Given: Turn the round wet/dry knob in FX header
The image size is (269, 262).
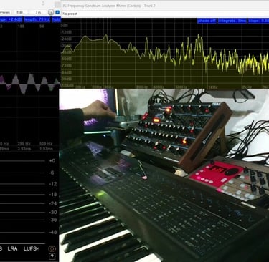Looking at the screenshot, I should pos(51,12).
